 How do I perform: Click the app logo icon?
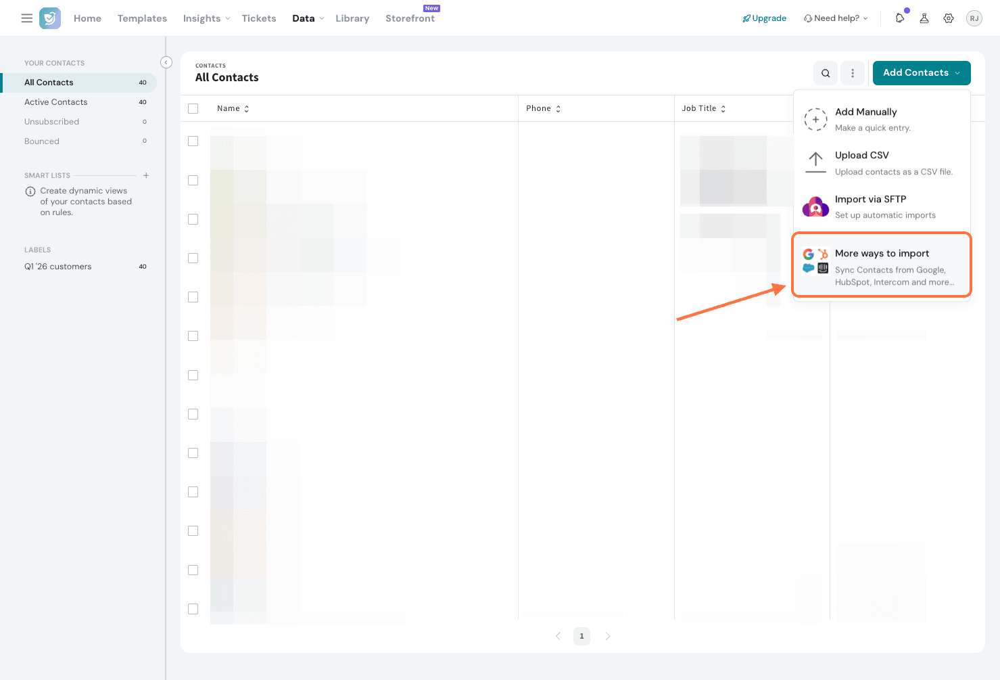coord(50,18)
